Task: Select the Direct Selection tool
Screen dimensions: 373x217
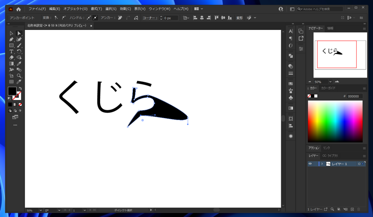Action: click(x=19, y=33)
